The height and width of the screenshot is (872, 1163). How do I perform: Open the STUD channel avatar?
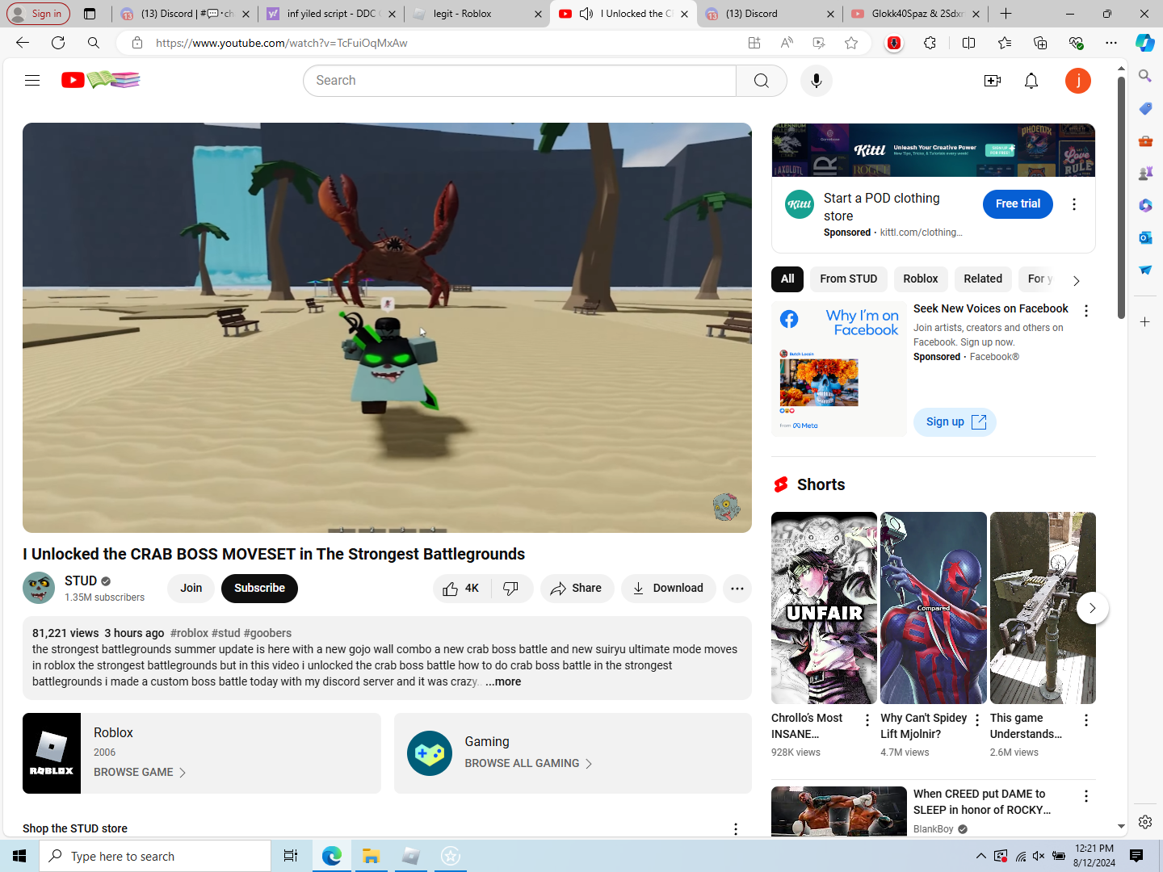tap(39, 588)
